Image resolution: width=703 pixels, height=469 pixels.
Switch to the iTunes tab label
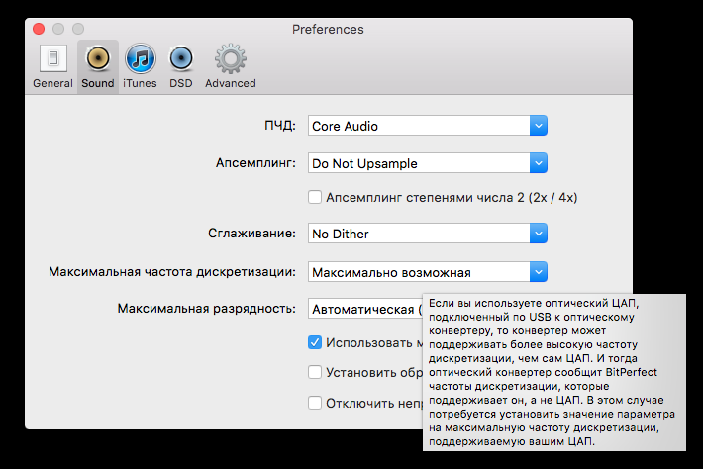coord(140,84)
